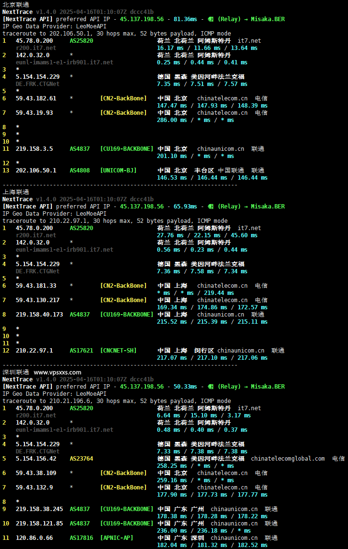Click IP address 219.158.3.5

tap(34, 149)
